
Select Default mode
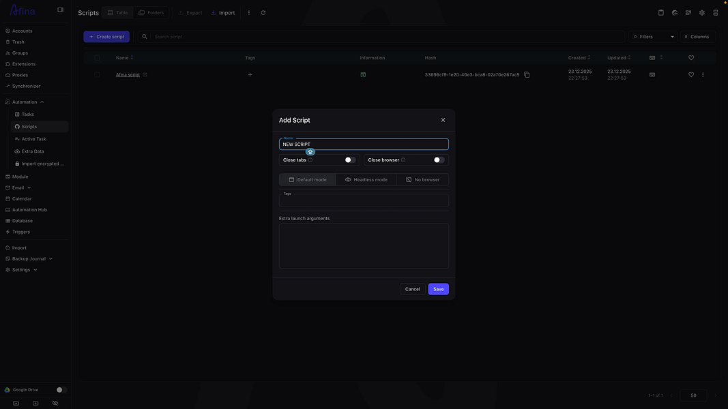tap(307, 180)
